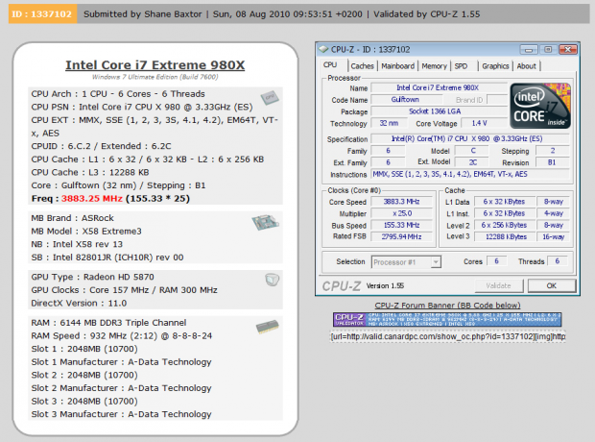
Task: Click the orange ID : 1337102 badge
Action: (42, 14)
